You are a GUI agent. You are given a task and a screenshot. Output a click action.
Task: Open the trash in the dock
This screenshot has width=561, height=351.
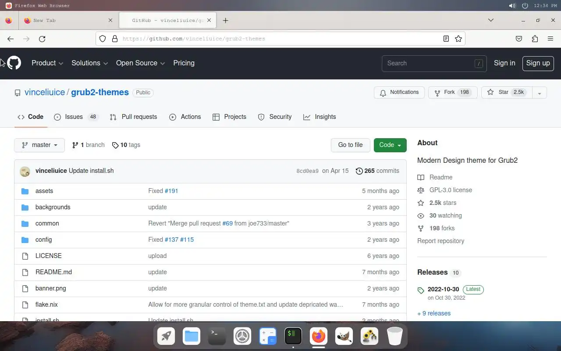[395, 337]
